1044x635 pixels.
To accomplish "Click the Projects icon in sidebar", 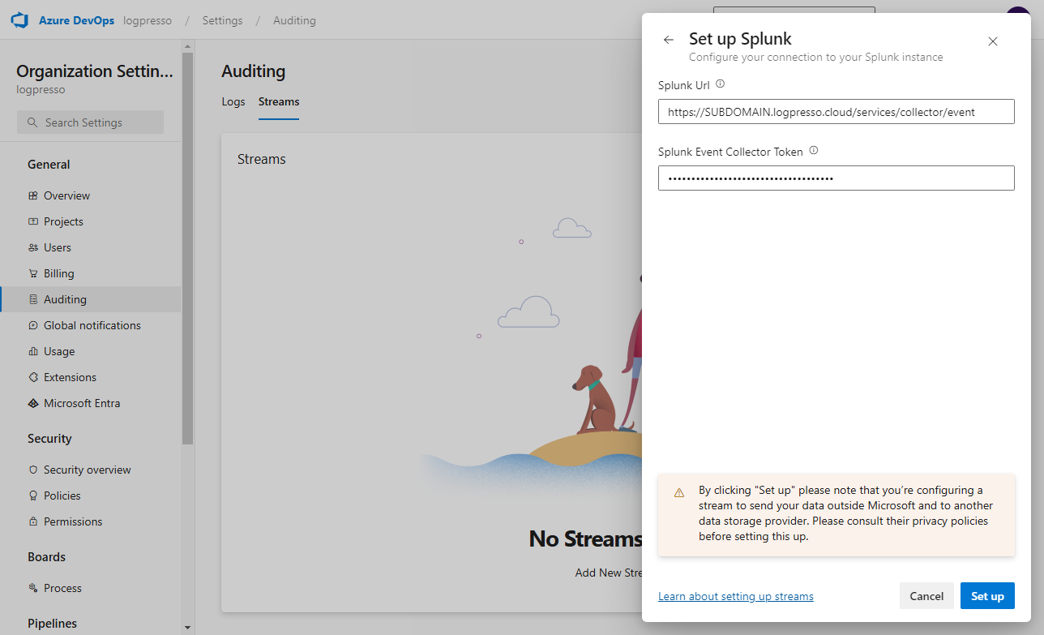I will [33, 221].
